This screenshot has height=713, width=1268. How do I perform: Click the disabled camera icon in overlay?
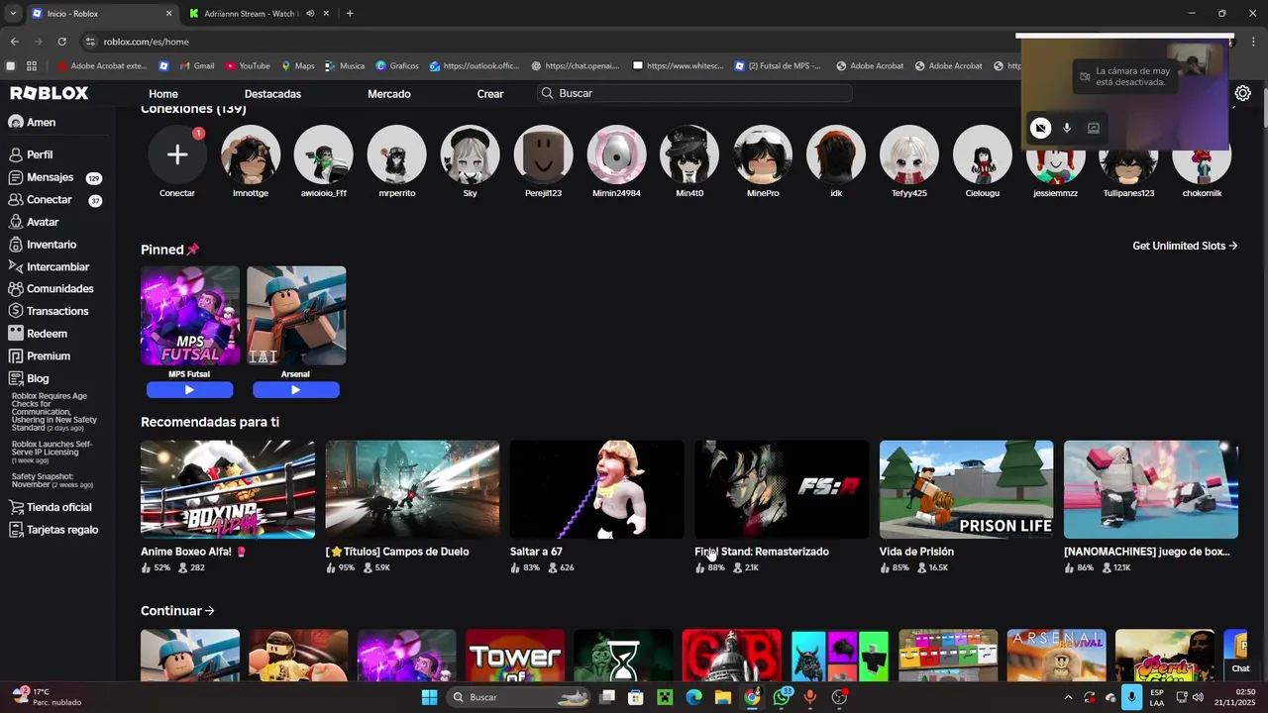(x=1040, y=128)
